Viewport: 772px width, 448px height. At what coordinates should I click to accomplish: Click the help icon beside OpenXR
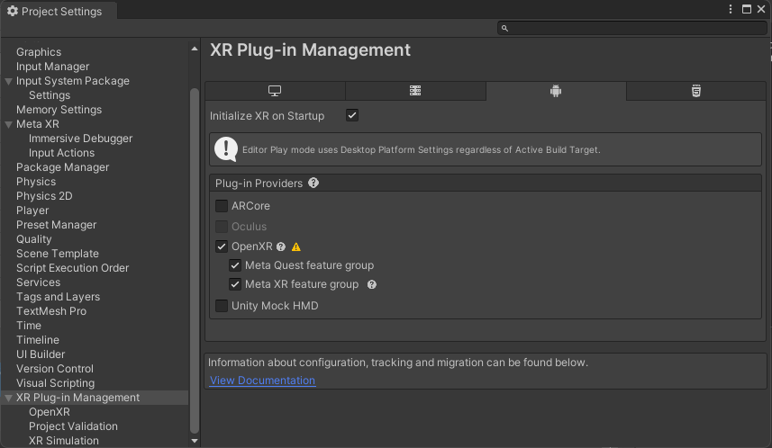(x=281, y=246)
